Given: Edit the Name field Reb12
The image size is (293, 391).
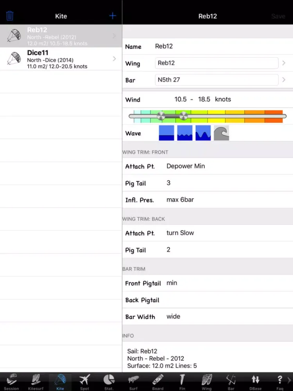Looking at the screenshot, I should [164, 47].
